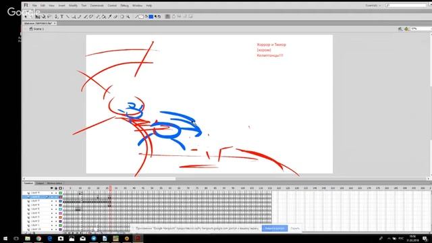Select the Selection arrow tool
Viewport: 432px width, 243px height.
click(x=26, y=16)
